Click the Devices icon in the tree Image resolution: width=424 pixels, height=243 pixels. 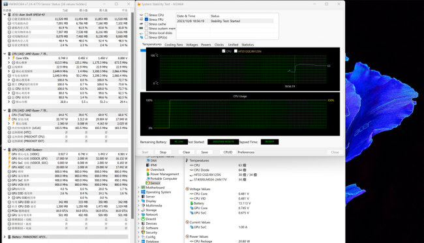143,223
